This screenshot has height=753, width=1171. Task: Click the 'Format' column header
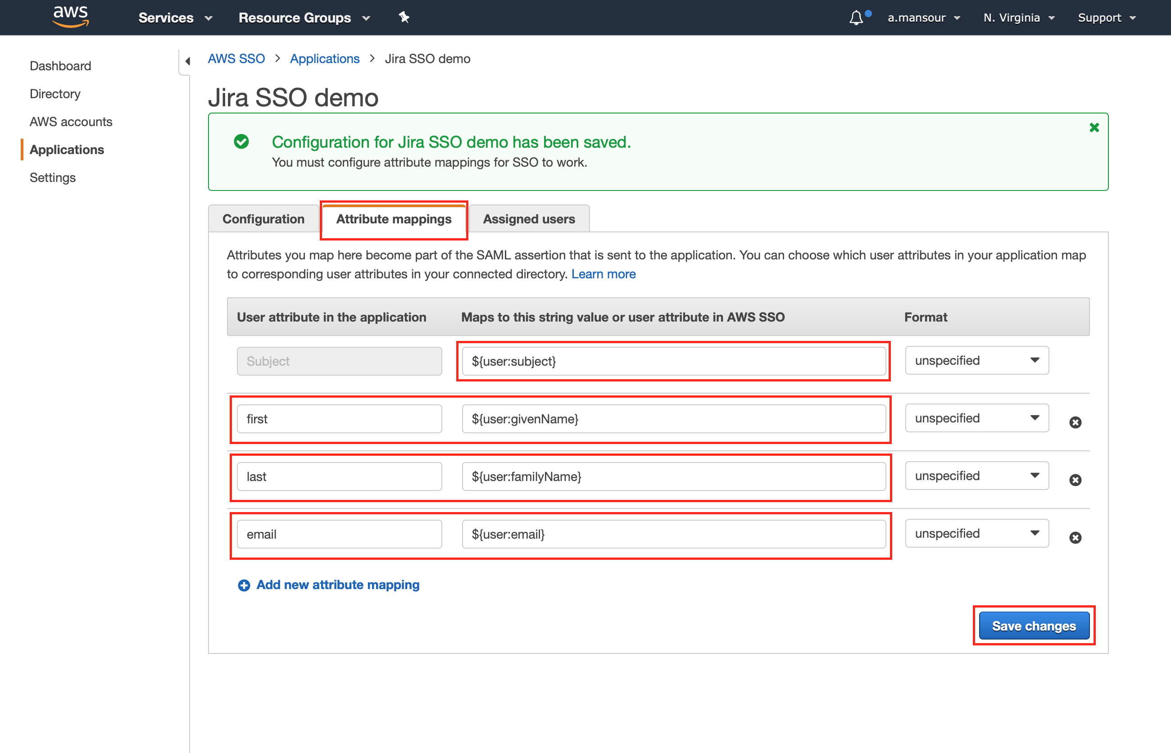coord(926,318)
